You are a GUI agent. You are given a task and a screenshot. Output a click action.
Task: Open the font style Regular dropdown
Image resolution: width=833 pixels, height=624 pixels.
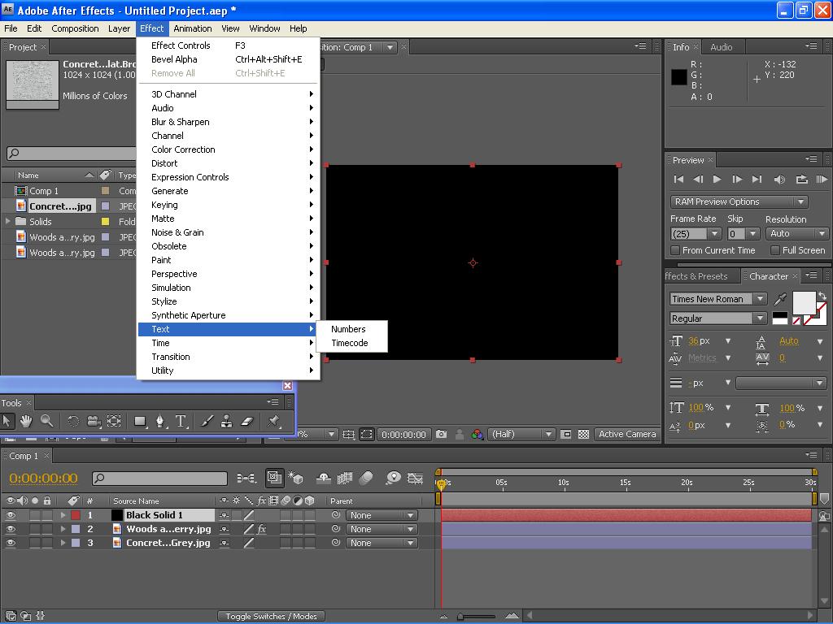point(718,318)
